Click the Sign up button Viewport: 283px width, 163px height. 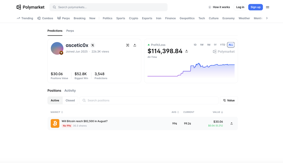click(x=255, y=7)
